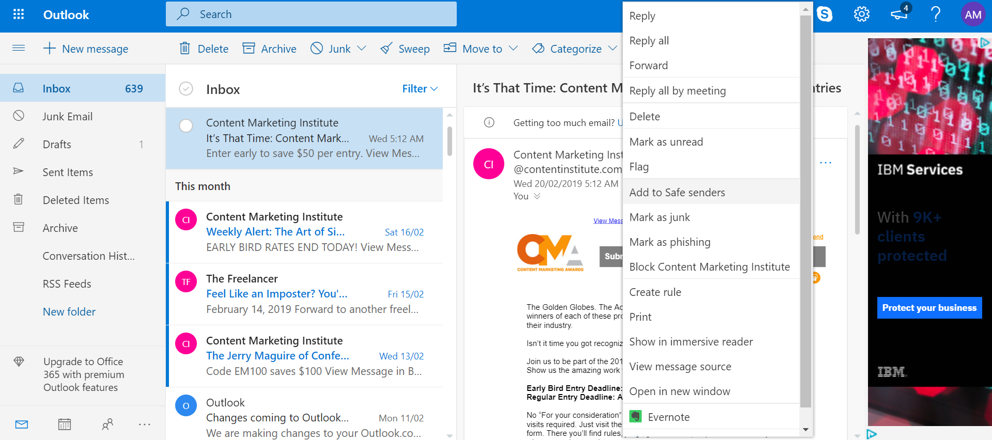Viewport: 992px width, 440px height.
Task: Choose Forward in the context menu
Action: point(711,66)
